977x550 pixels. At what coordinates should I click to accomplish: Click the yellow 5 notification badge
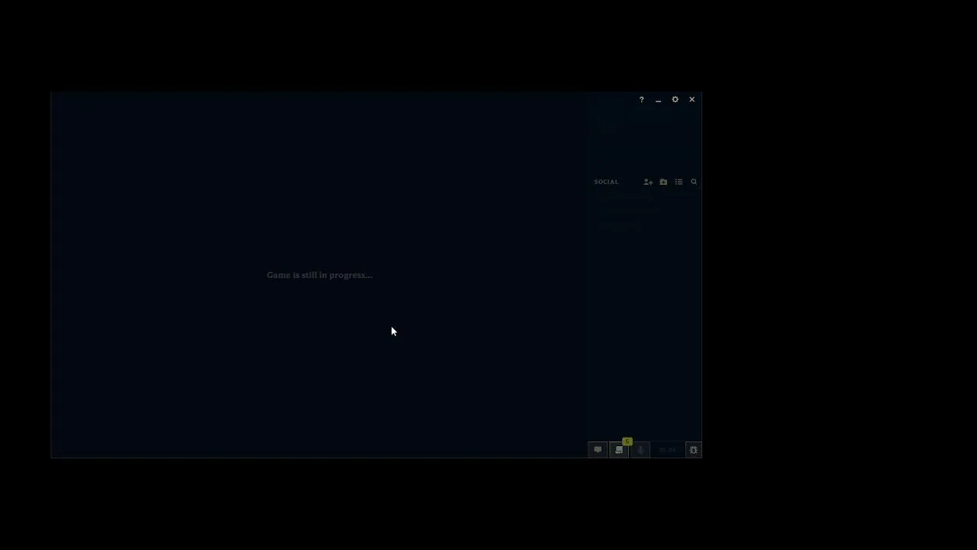coord(627,442)
